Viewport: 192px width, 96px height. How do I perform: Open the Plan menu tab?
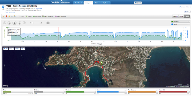click(97, 3)
